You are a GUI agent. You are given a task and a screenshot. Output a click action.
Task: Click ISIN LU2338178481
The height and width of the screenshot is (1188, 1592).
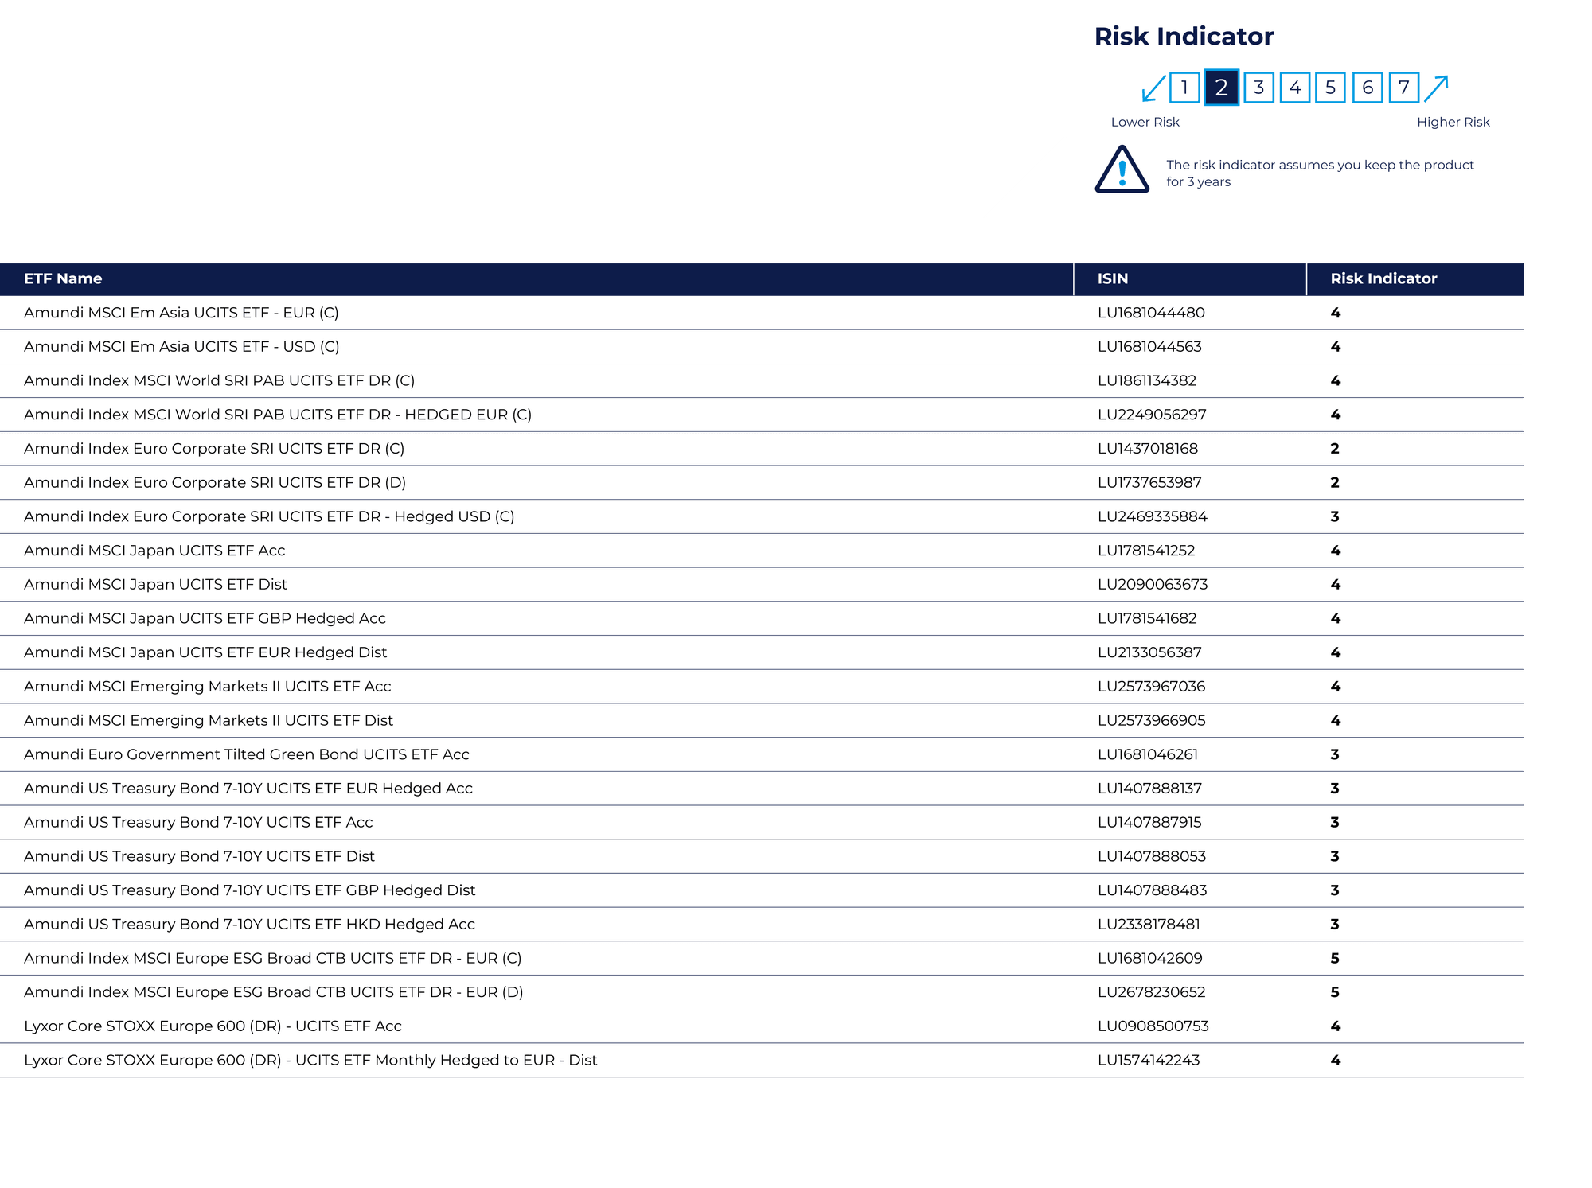click(x=1149, y=924)
